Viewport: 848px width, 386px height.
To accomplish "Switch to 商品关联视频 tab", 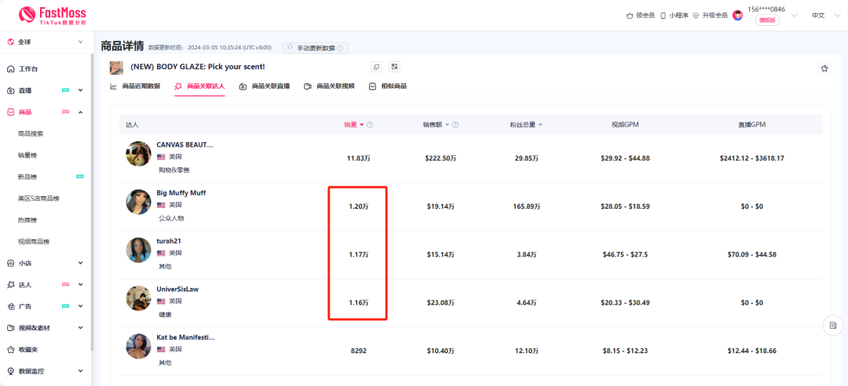I will (x=329, y=86).
